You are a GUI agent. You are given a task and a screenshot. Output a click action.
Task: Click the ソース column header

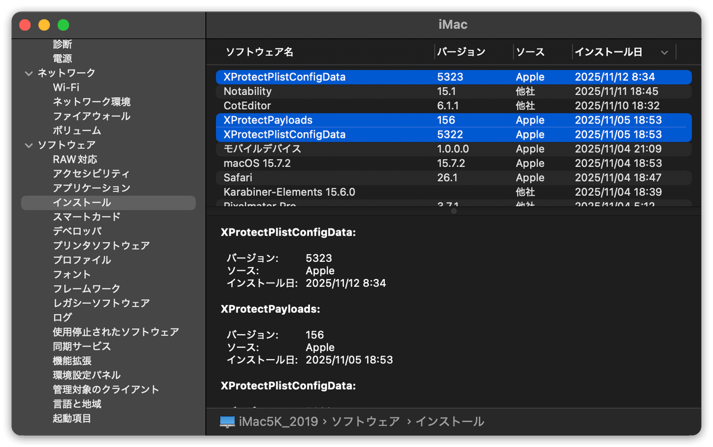pos(530,52)
